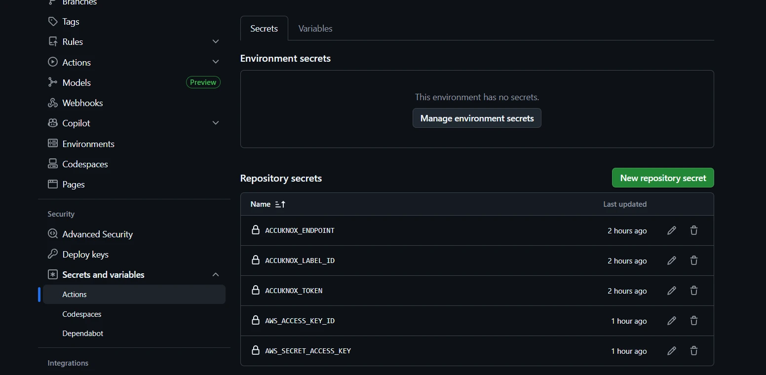Expand the Copilot section chevron
This screenshot has width=766, height=375.
pos(216,123)
